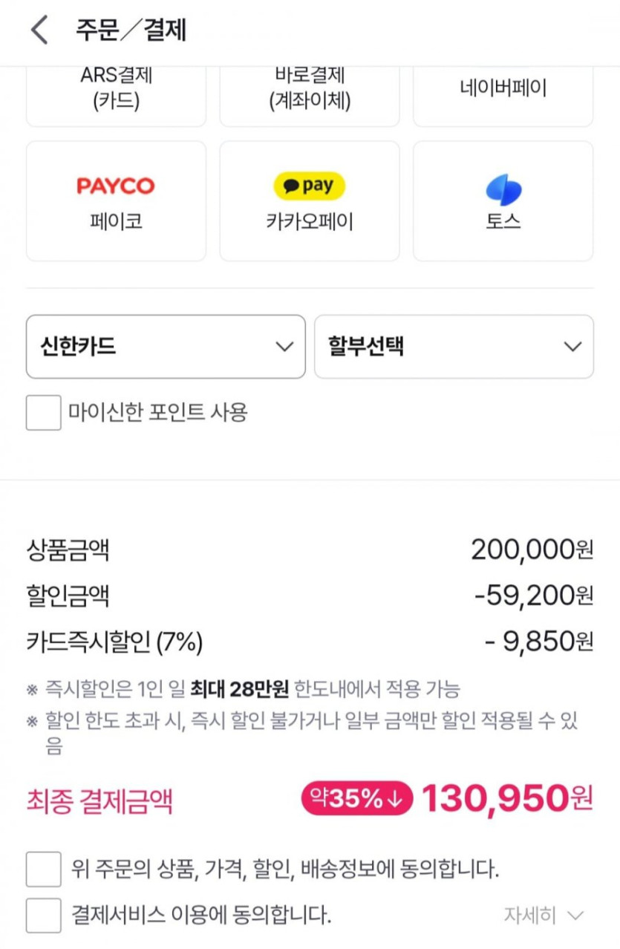This screenshot has width=620, height=949.
Task: Click the 신한카드 dropdown chevron arrow
Action: (284, 347)
